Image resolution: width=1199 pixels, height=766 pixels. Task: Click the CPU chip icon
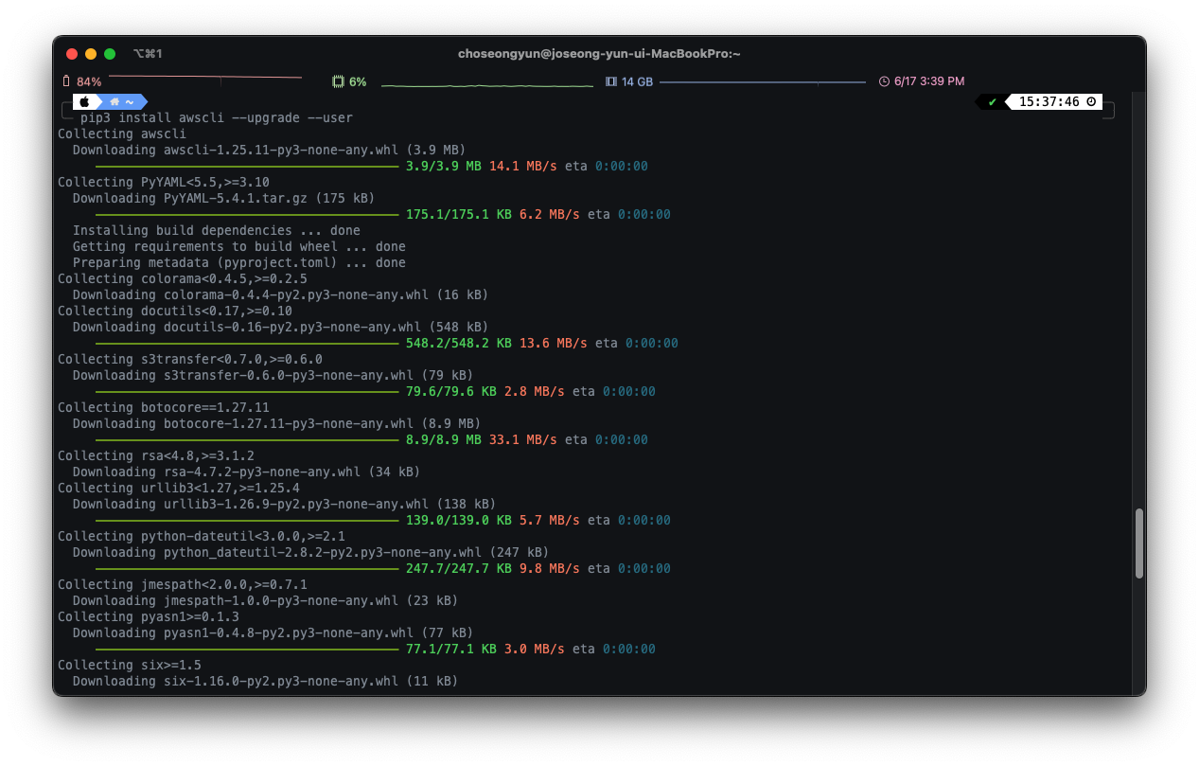338,81
